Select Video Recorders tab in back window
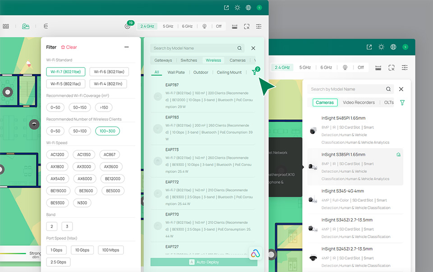 tap(359, 102)
